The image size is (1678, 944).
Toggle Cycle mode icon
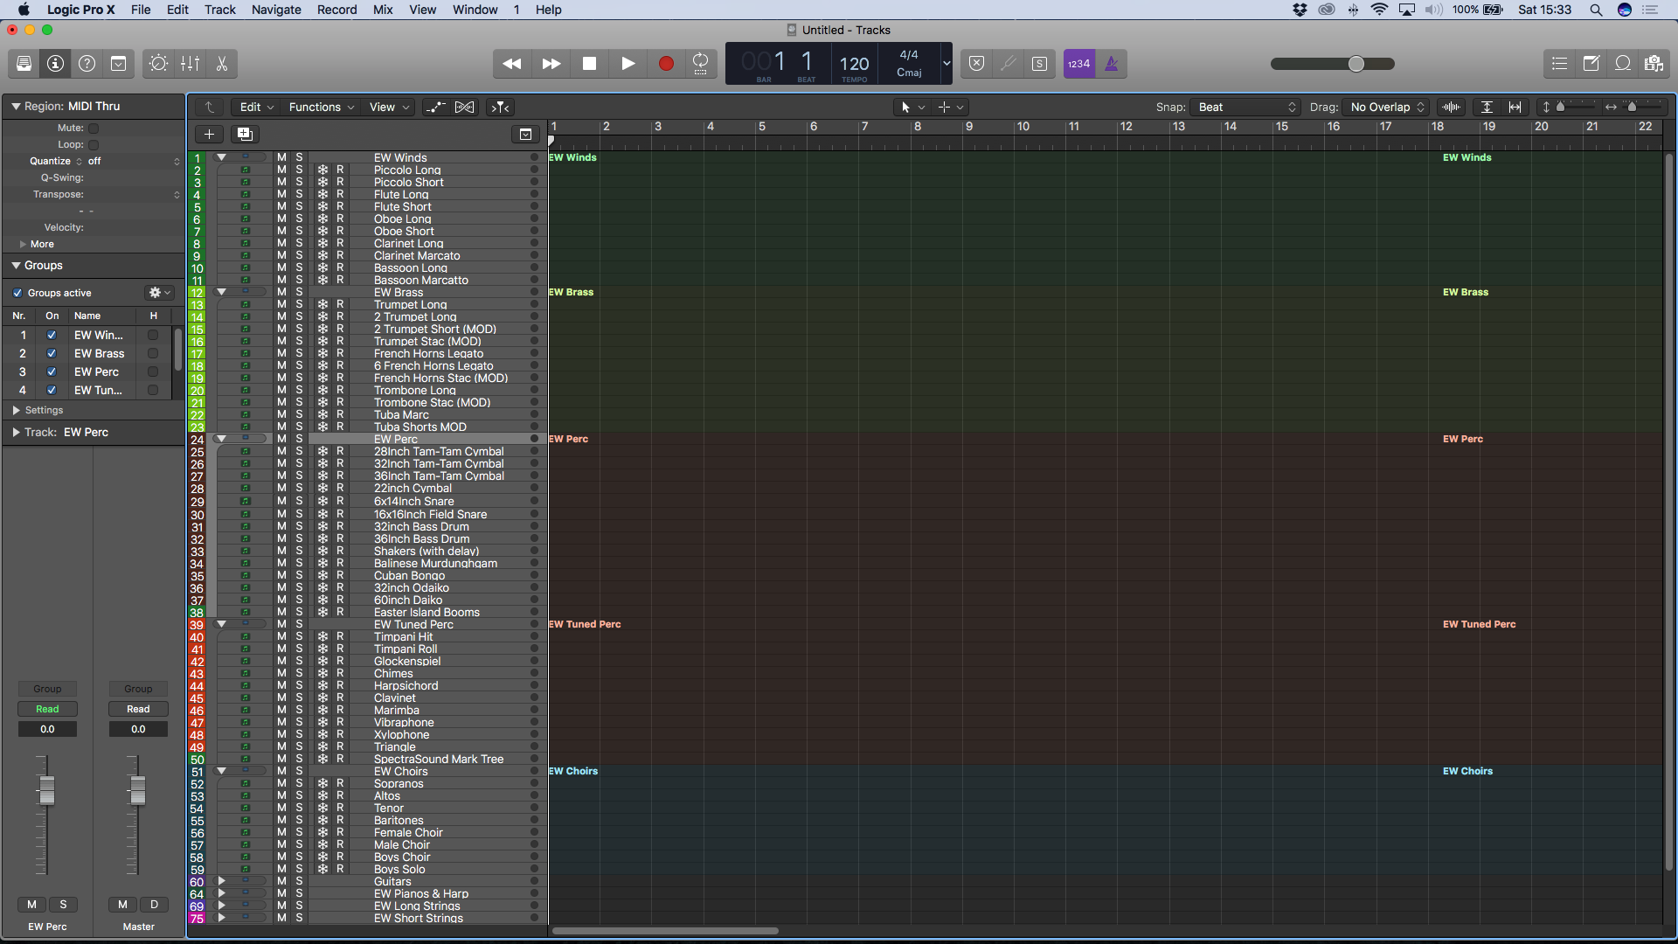tap(700, 64)
